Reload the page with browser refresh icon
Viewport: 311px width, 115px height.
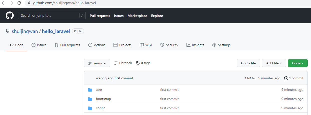tap(19, 3)
